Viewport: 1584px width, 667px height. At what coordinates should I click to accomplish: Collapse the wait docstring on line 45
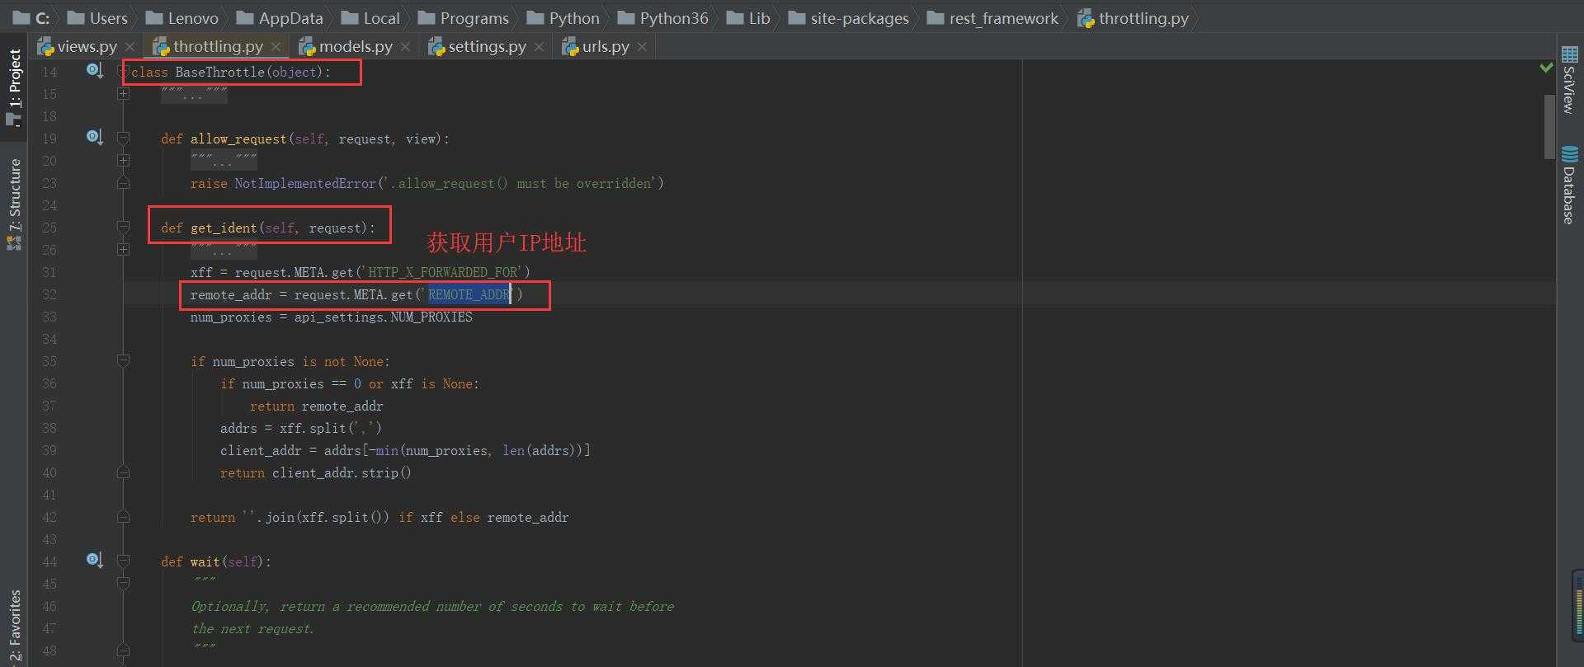click(123, 583)
